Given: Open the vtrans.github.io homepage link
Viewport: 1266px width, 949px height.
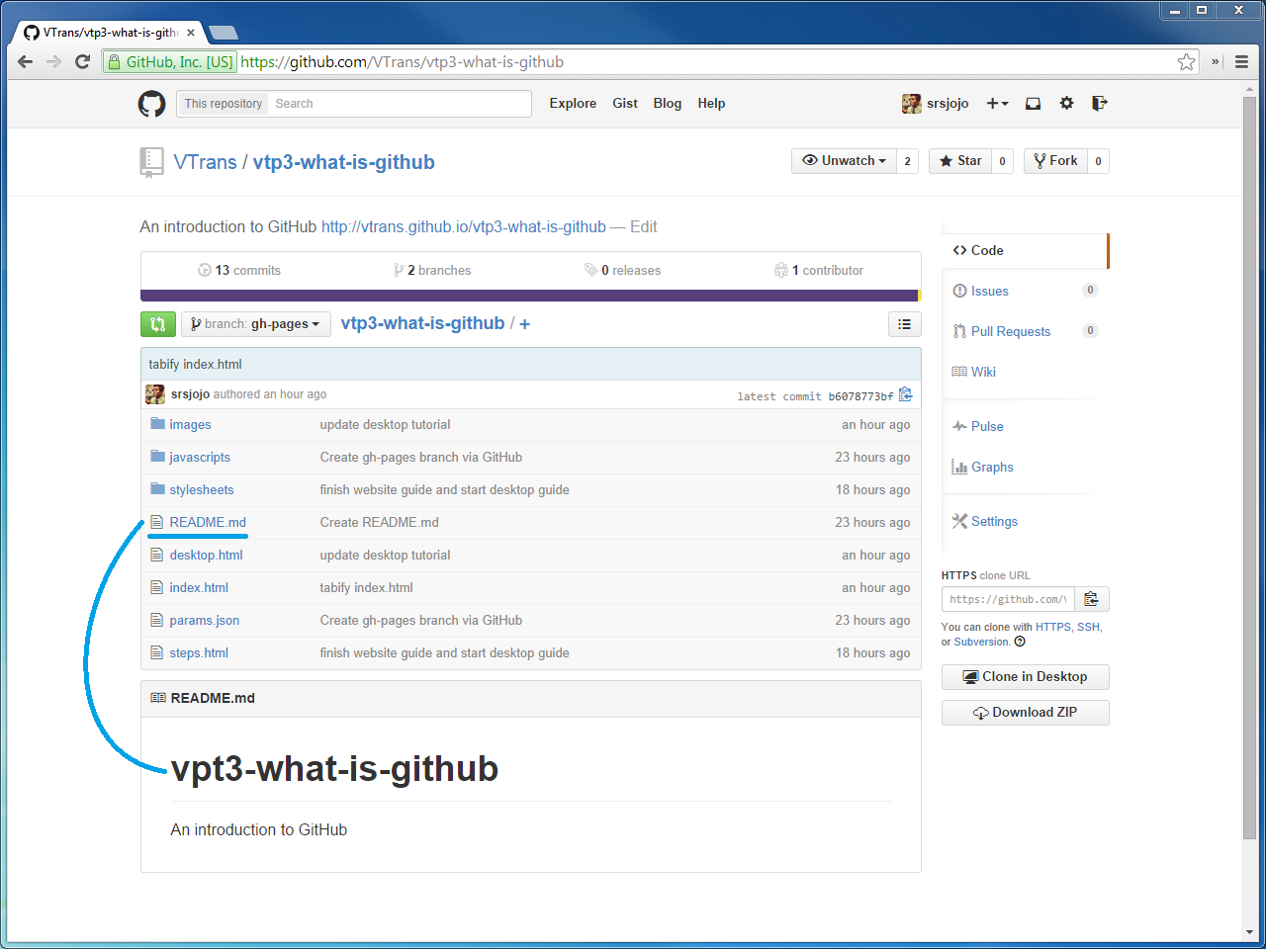Looking at the screenshot, I should pyautogui.click(x=464, y=226).
